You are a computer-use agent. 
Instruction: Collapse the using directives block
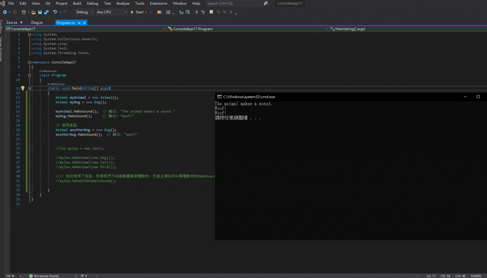click(29, 35)
